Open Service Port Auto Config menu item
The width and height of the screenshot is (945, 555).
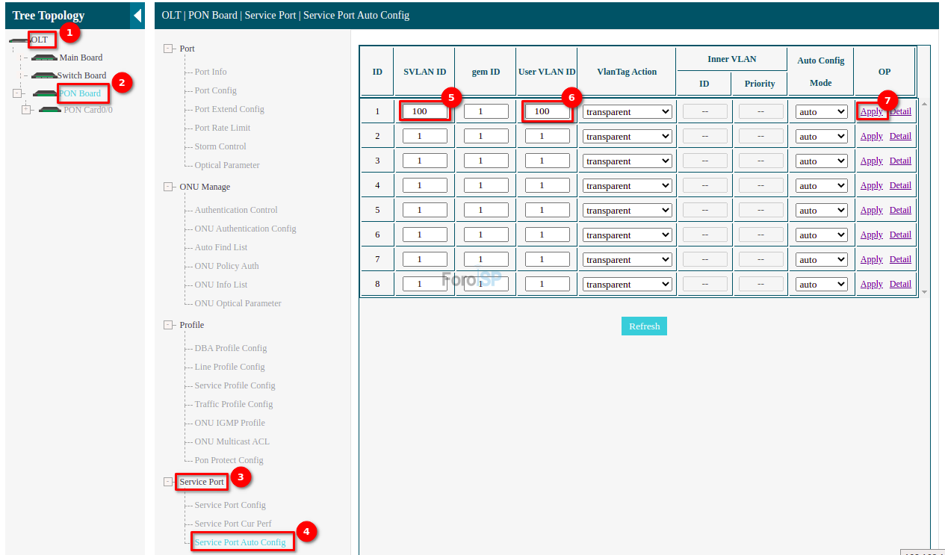pos(240,542)
